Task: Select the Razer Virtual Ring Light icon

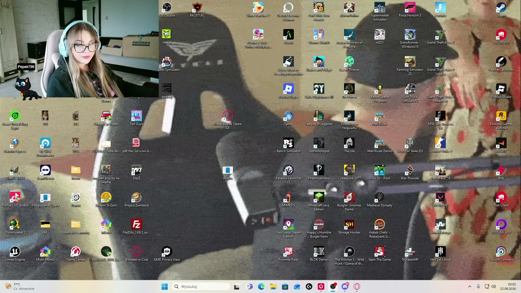Action: 15,120
